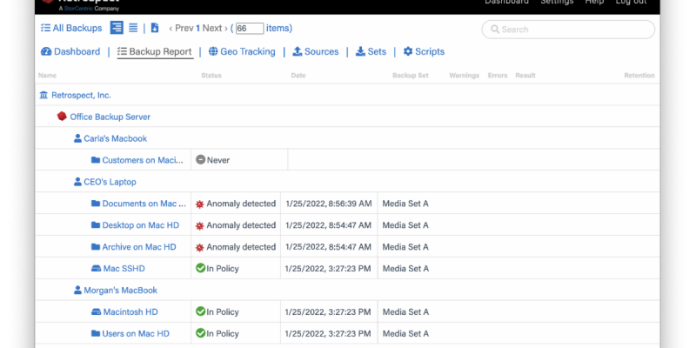
Task: Click the search magnifier icon
Action: 495,30
